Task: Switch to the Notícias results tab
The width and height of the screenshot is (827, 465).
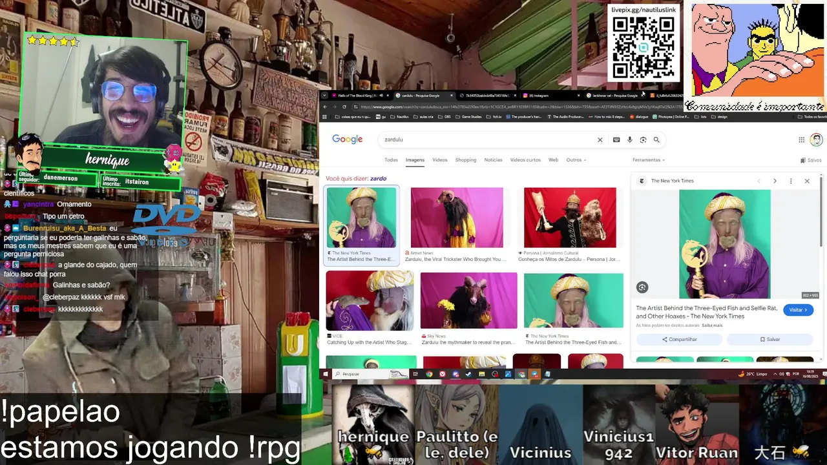Action: pos(493,160)
